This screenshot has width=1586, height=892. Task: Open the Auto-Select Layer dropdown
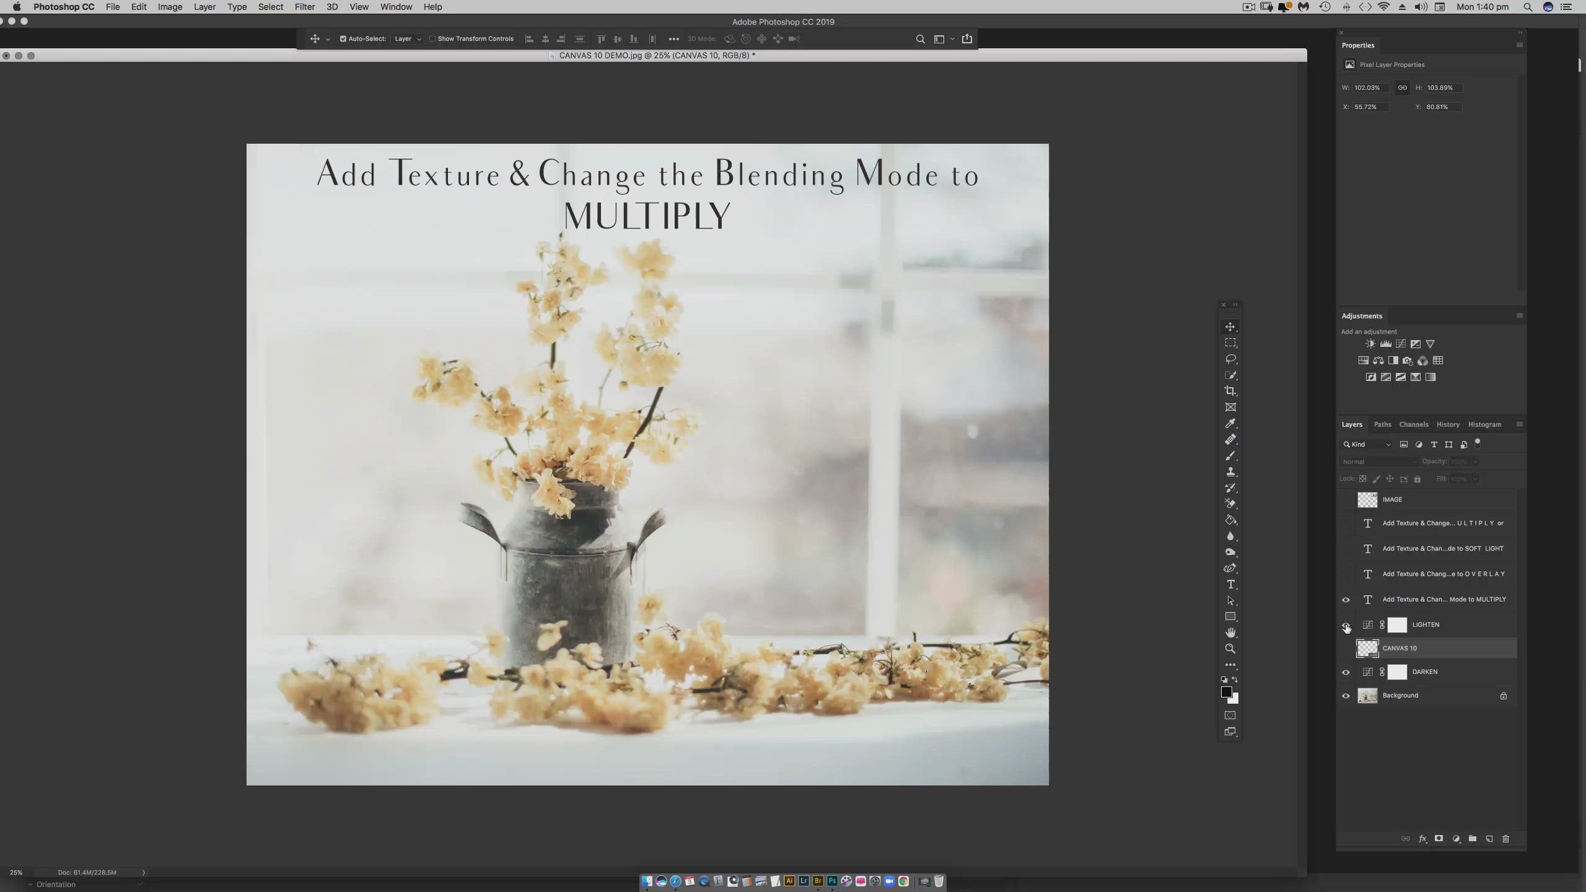408,39
